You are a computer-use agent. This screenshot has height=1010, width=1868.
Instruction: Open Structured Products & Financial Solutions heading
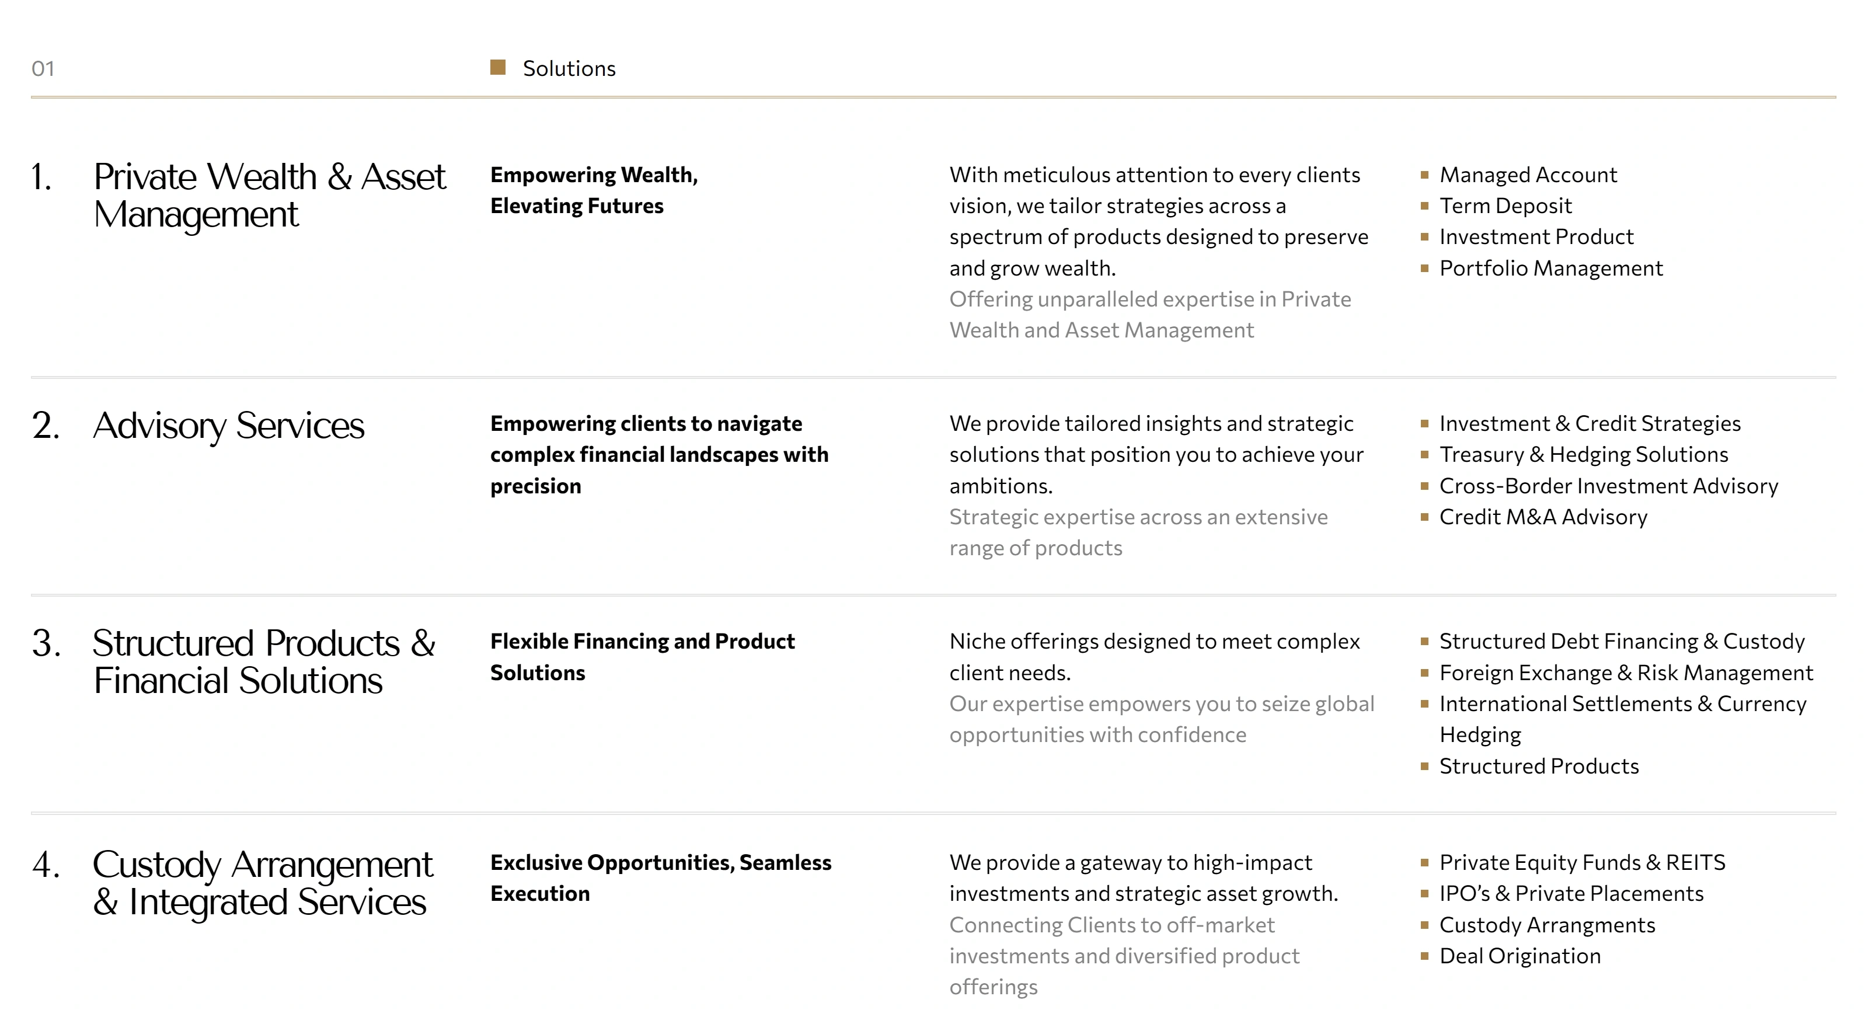click(x=264, y=661)
